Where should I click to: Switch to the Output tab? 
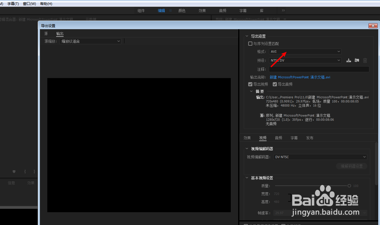(60, 34)
